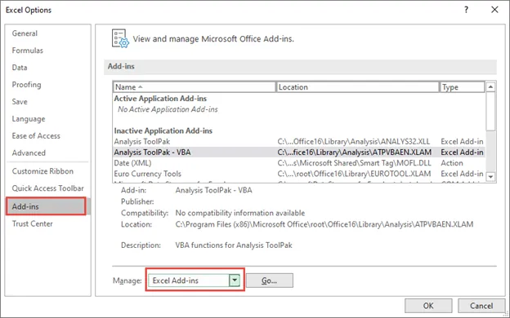
Task: Click the Active Application Add-ins heading
Action: tap(160, 99)
